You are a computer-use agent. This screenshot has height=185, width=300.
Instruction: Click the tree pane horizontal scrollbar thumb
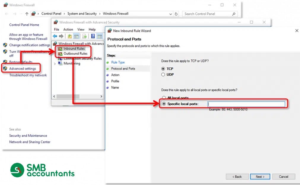coord(68,96)
